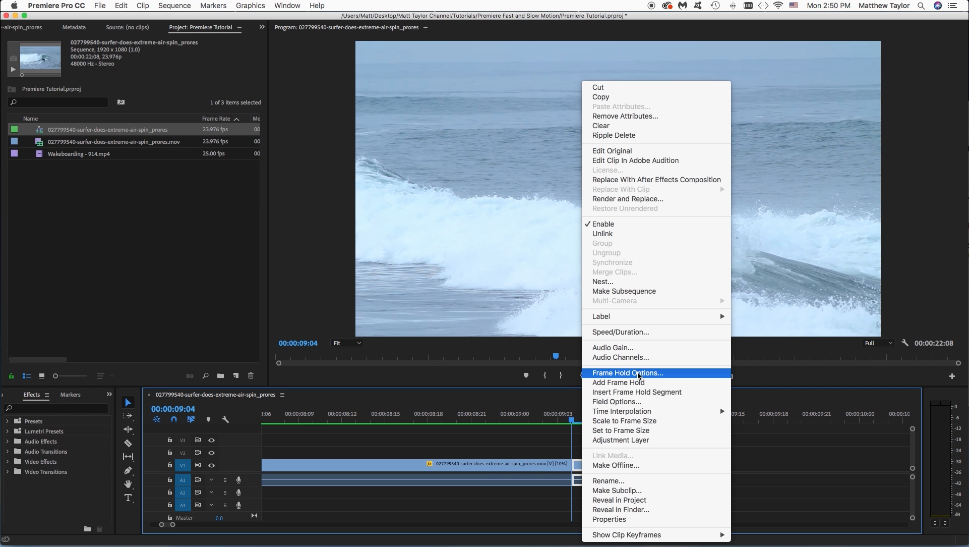Delete selected item with project trash icon
The image size is (969, 547).
click(251, 376)
